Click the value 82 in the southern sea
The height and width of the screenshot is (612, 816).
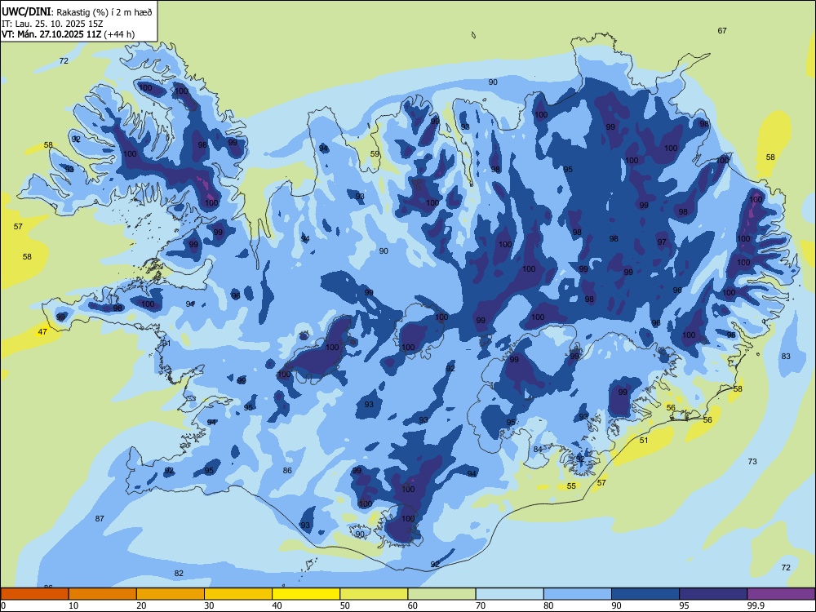[179, 573]
